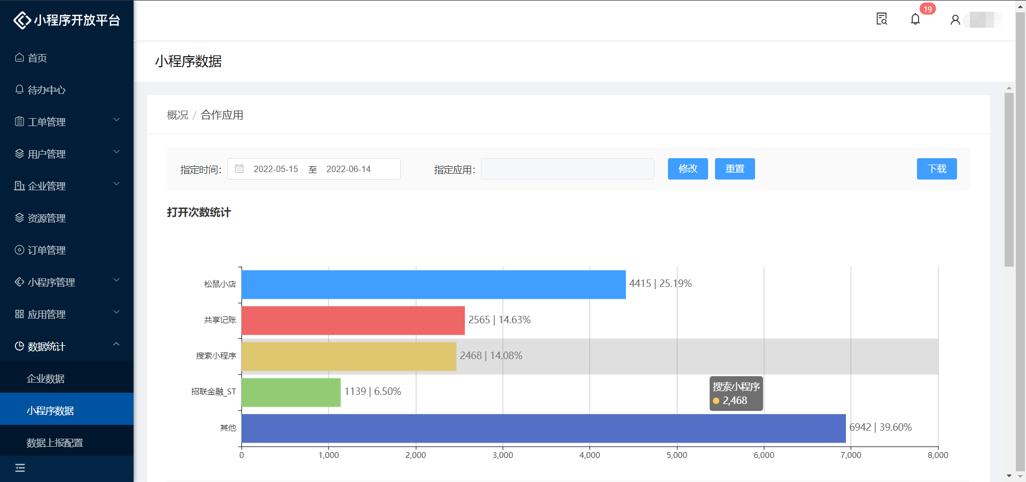1026x482 pixels.
Task: Open the document search icon in header
Action: (882, 19)
